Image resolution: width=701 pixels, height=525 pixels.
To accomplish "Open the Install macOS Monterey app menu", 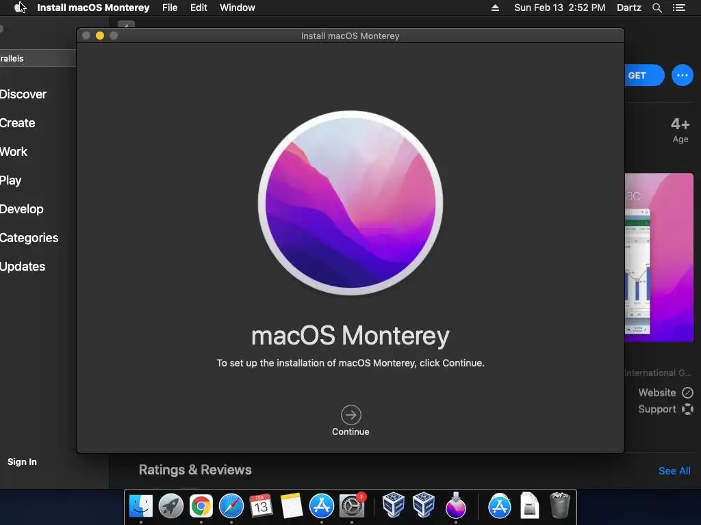I will [x=93, y=8].
